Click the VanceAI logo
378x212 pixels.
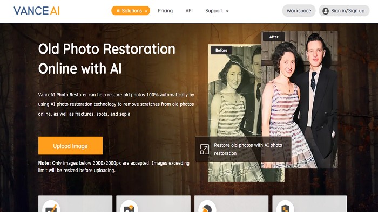tap(37, 11)
